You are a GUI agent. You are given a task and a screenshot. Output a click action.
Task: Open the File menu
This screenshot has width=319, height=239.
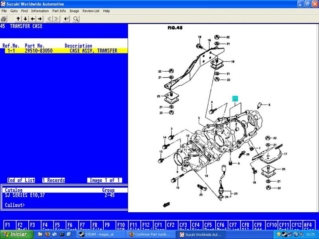pyautogui.click(x=4, y=11)
